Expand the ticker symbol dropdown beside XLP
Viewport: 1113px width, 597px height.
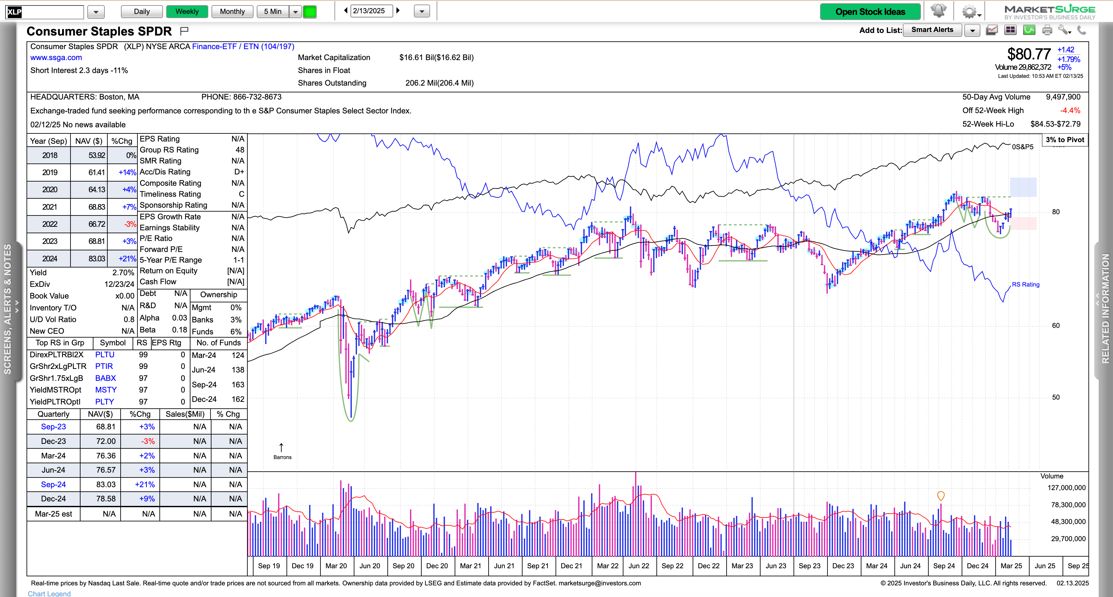96,12
